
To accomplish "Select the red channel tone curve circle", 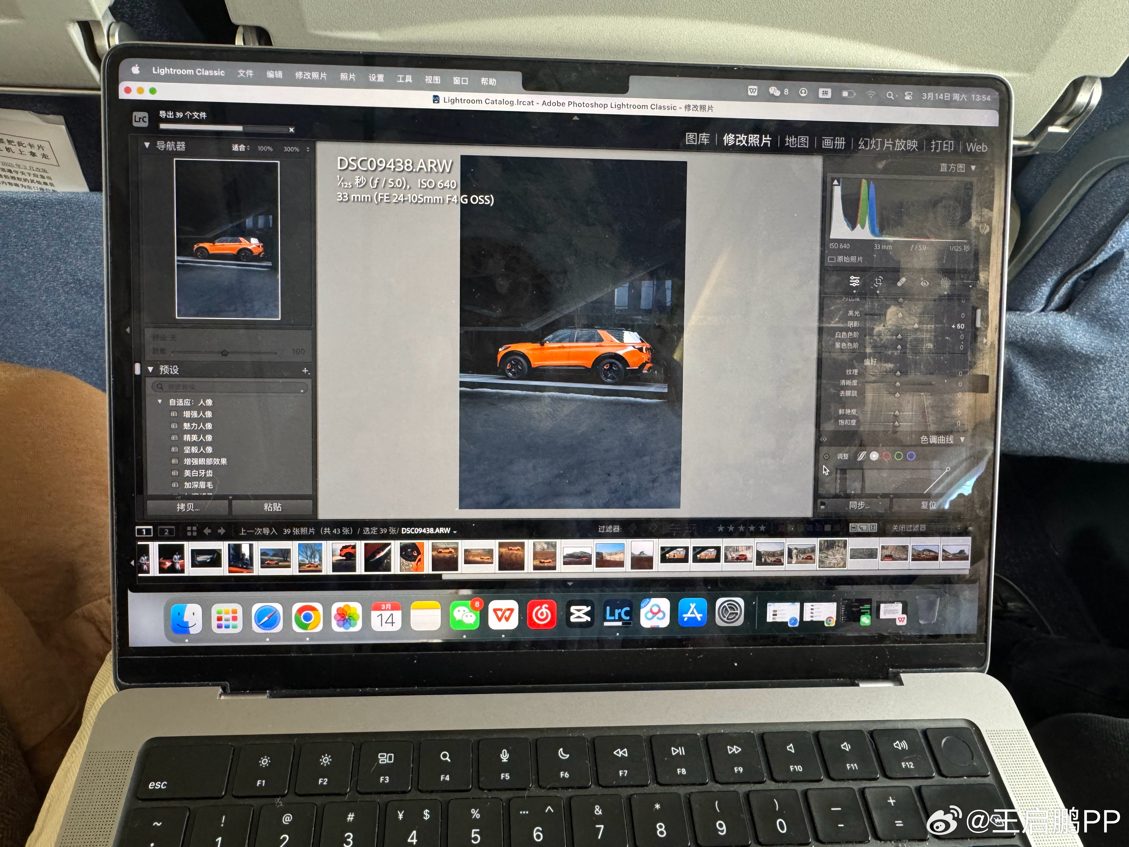I will click(x=887, y=456).
